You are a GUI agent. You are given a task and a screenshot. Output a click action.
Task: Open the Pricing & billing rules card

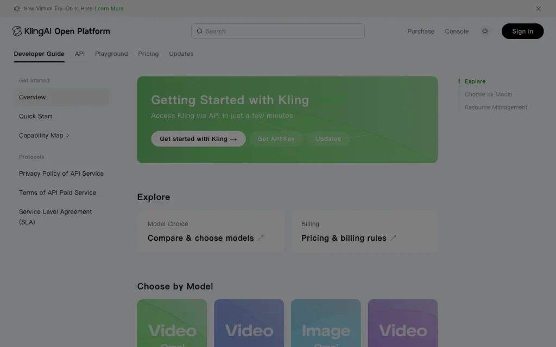(364, 232)
